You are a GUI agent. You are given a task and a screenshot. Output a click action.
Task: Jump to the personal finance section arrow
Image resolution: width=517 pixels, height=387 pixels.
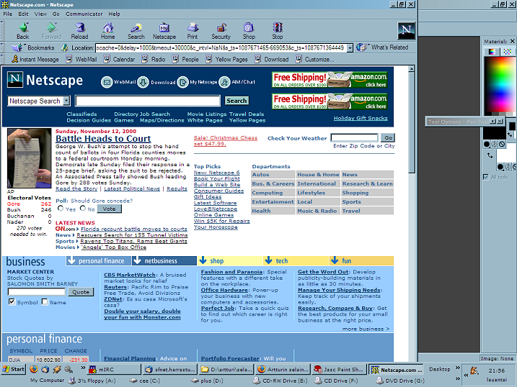(71, 260)
